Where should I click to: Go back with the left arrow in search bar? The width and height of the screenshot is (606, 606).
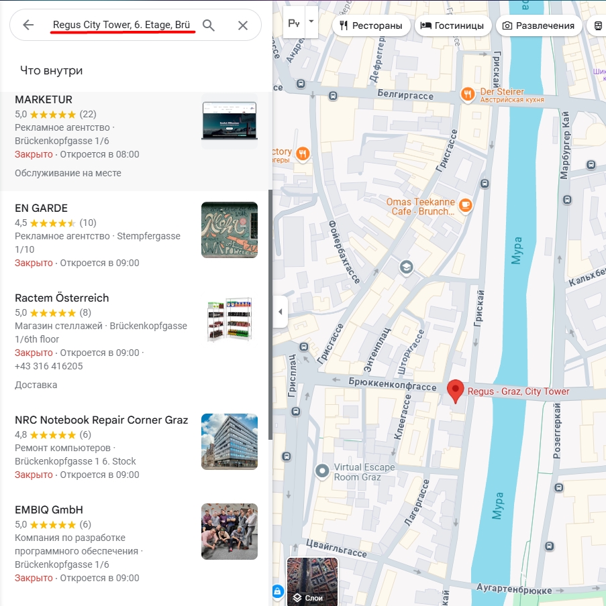28,25
